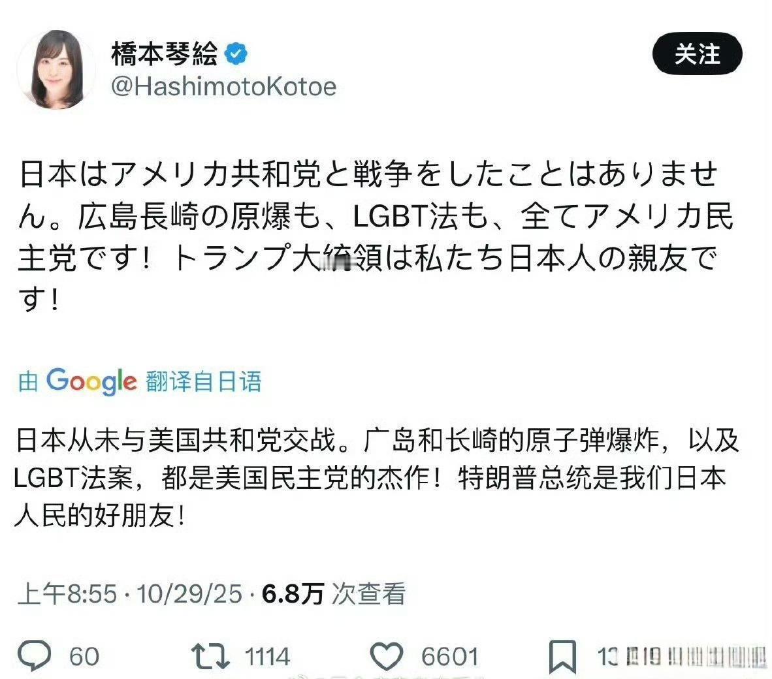Click the 翻译自日语 translation link

pyautogui.click(x=204, y=381)
